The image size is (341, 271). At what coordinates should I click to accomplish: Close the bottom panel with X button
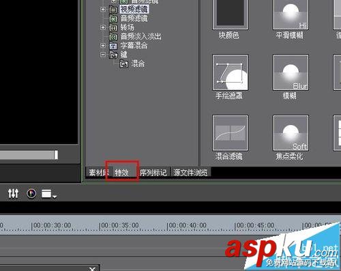point(92,269)
